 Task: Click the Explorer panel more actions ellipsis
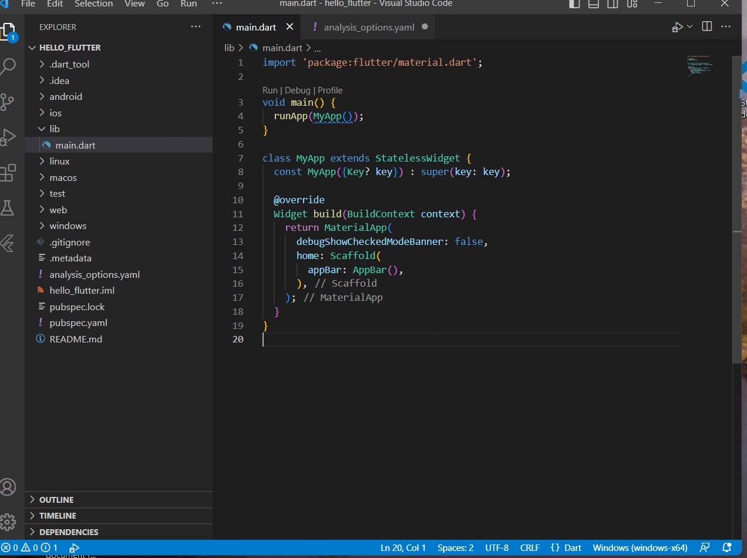pyautogui.click(x=196, y=27)
